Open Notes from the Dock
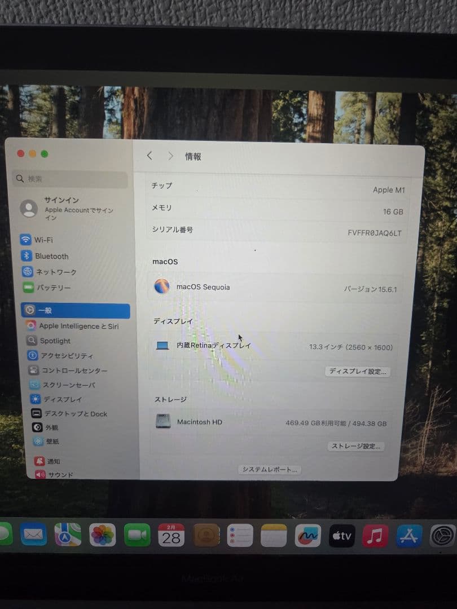The width and height of the screenshot is (457, 609). point(274,536)
